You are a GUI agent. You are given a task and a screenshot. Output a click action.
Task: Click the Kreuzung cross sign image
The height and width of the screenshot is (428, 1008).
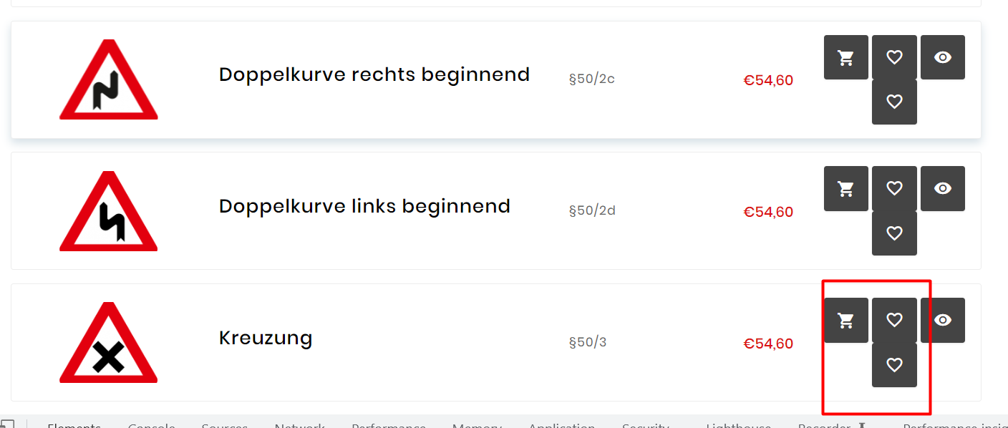[x=109, y=343]
